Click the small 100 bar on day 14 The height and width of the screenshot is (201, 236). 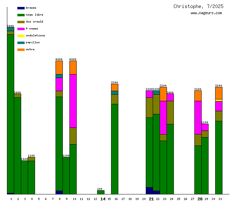pos(101,192)
